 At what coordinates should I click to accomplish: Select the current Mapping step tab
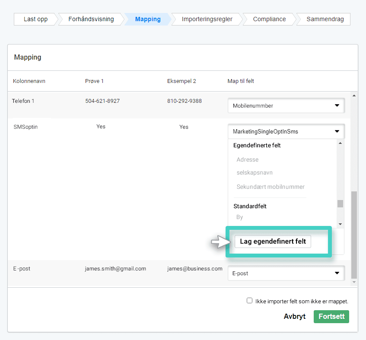(x=148, y=19)
